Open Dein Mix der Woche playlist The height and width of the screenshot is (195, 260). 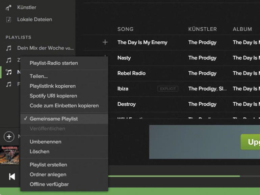point(46,48)
